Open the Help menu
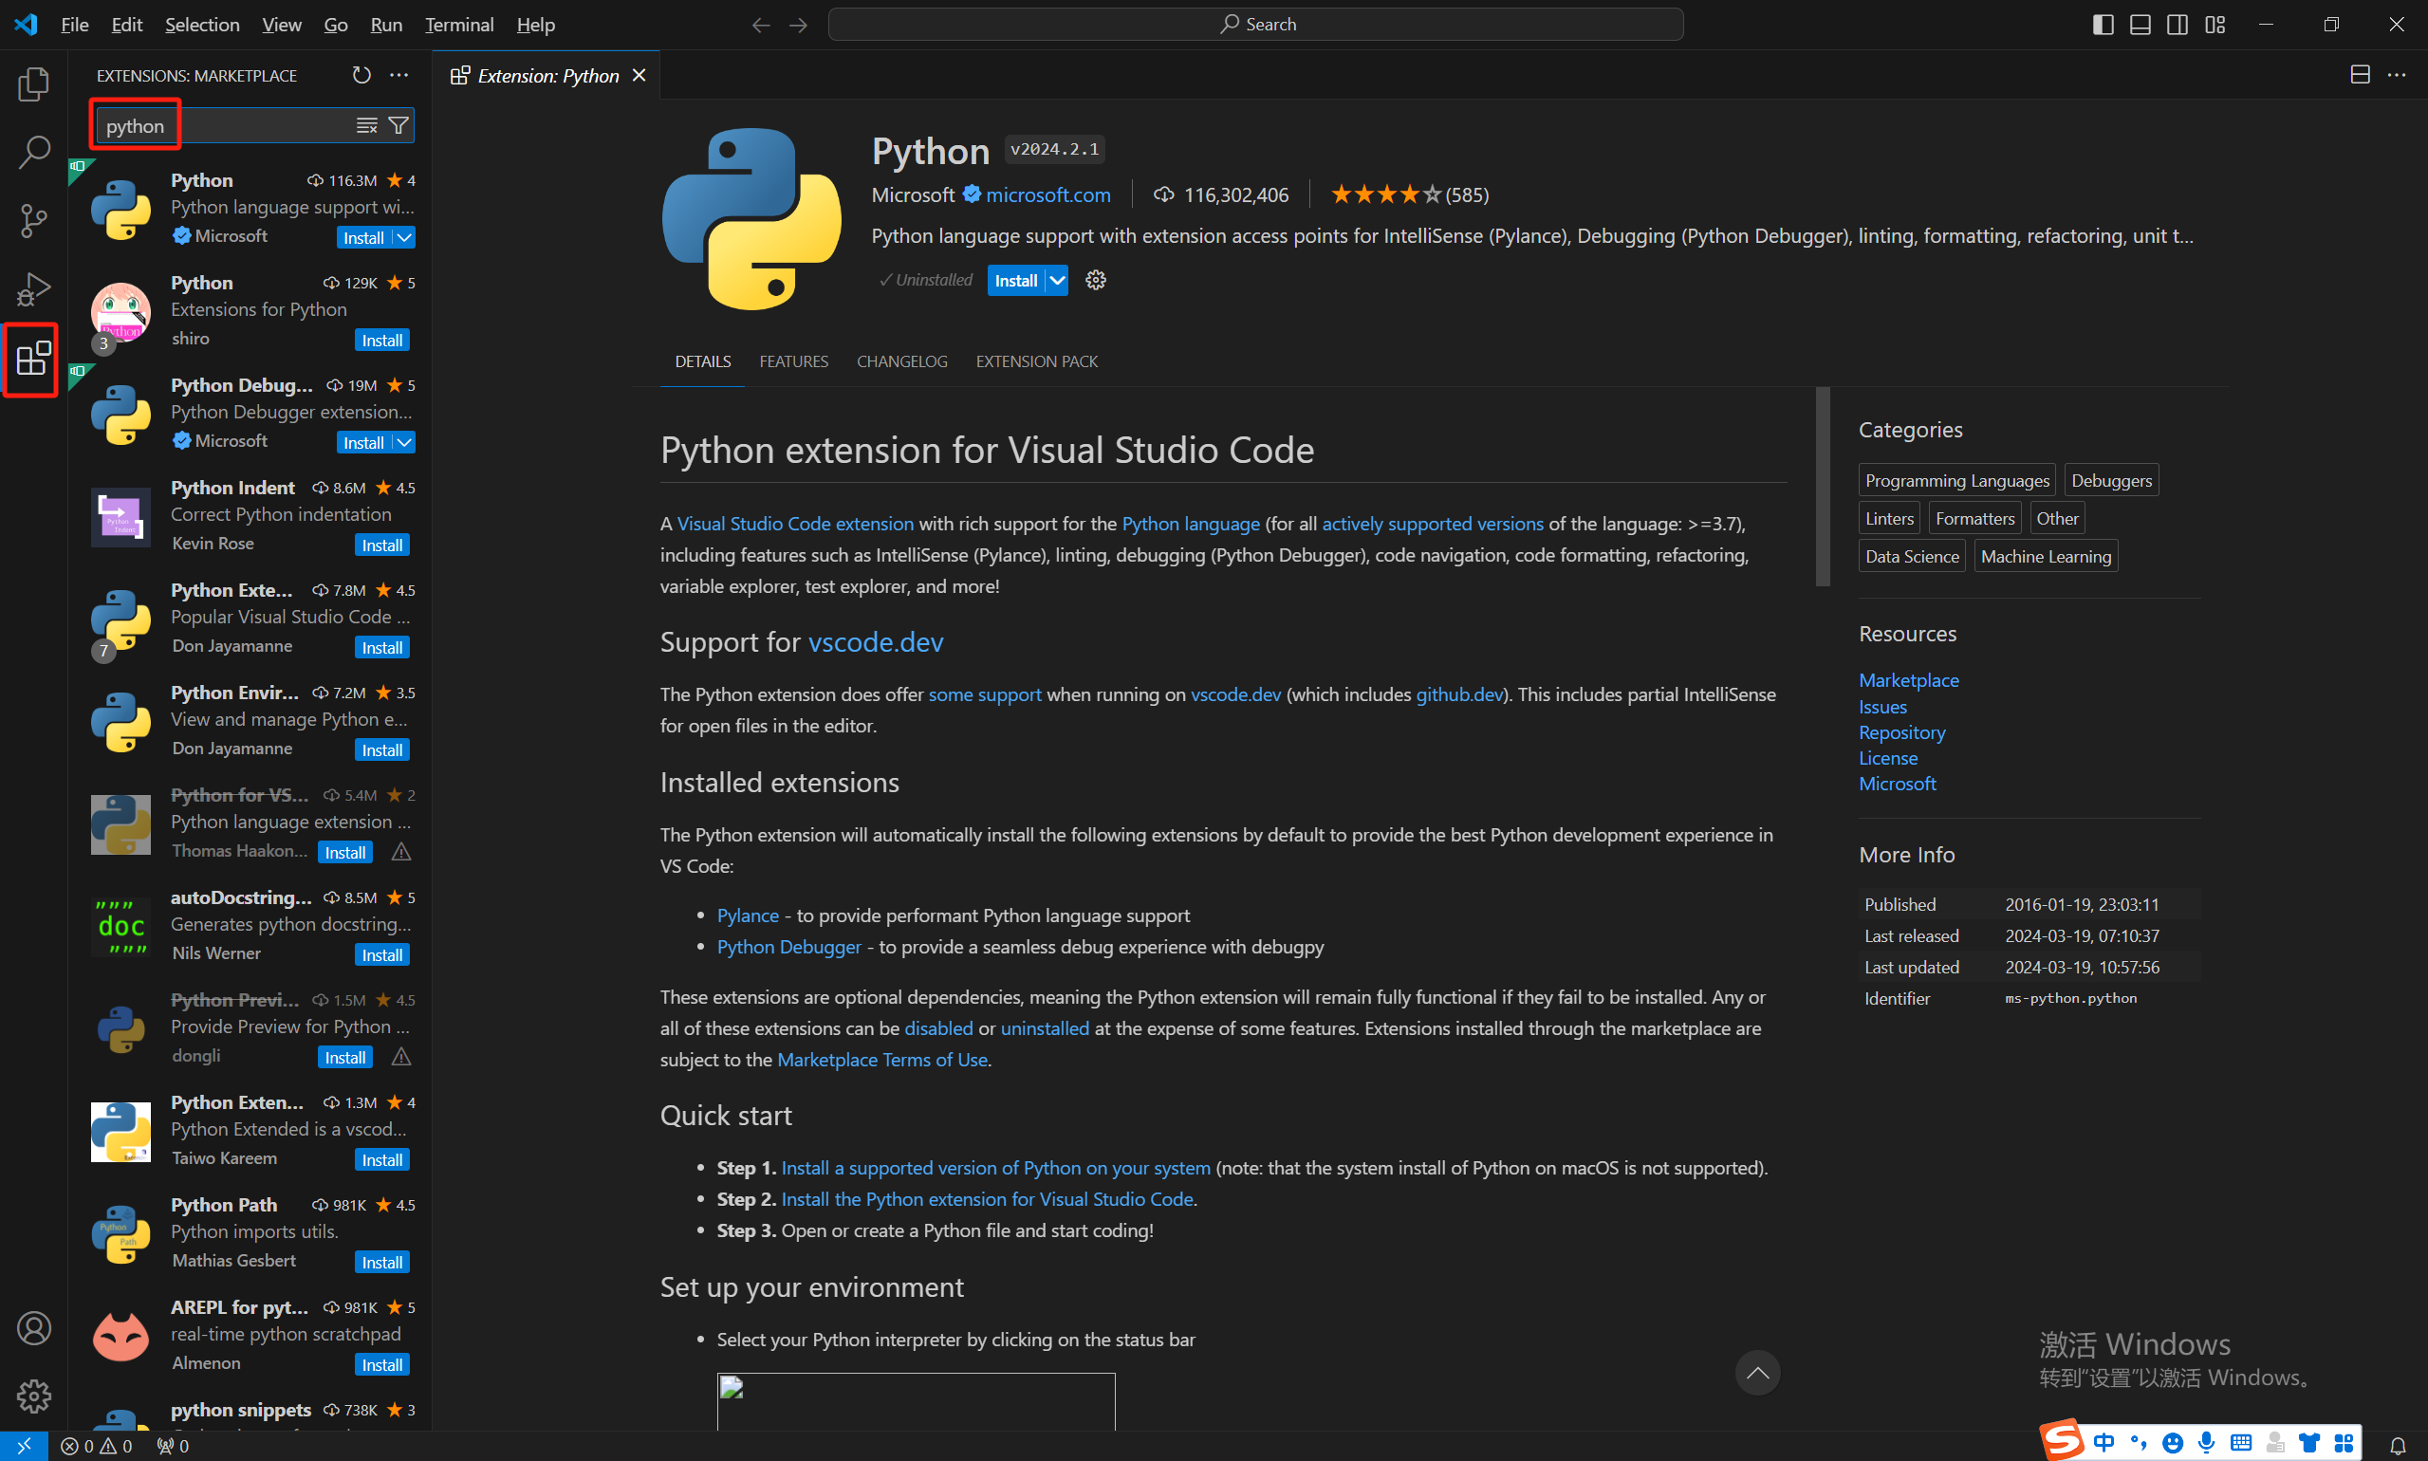This screenshot has height=1461, width=2428. pos(536,25)
